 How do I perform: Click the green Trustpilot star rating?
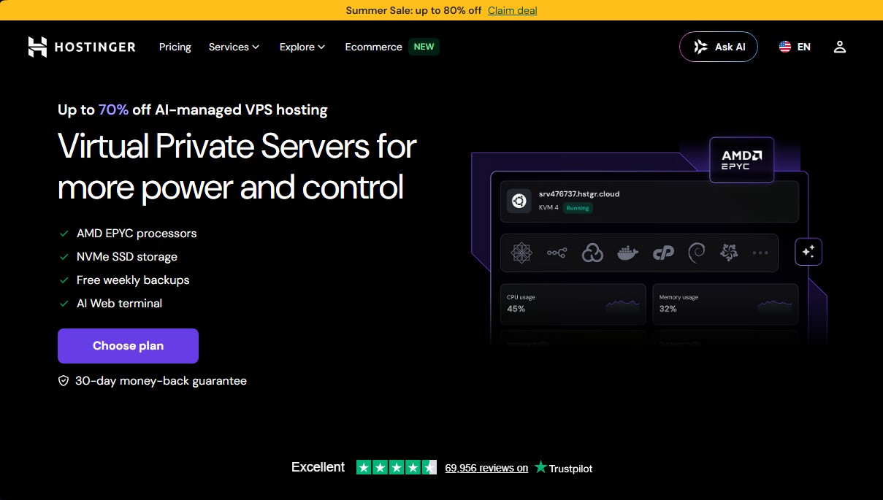point(397,467)
